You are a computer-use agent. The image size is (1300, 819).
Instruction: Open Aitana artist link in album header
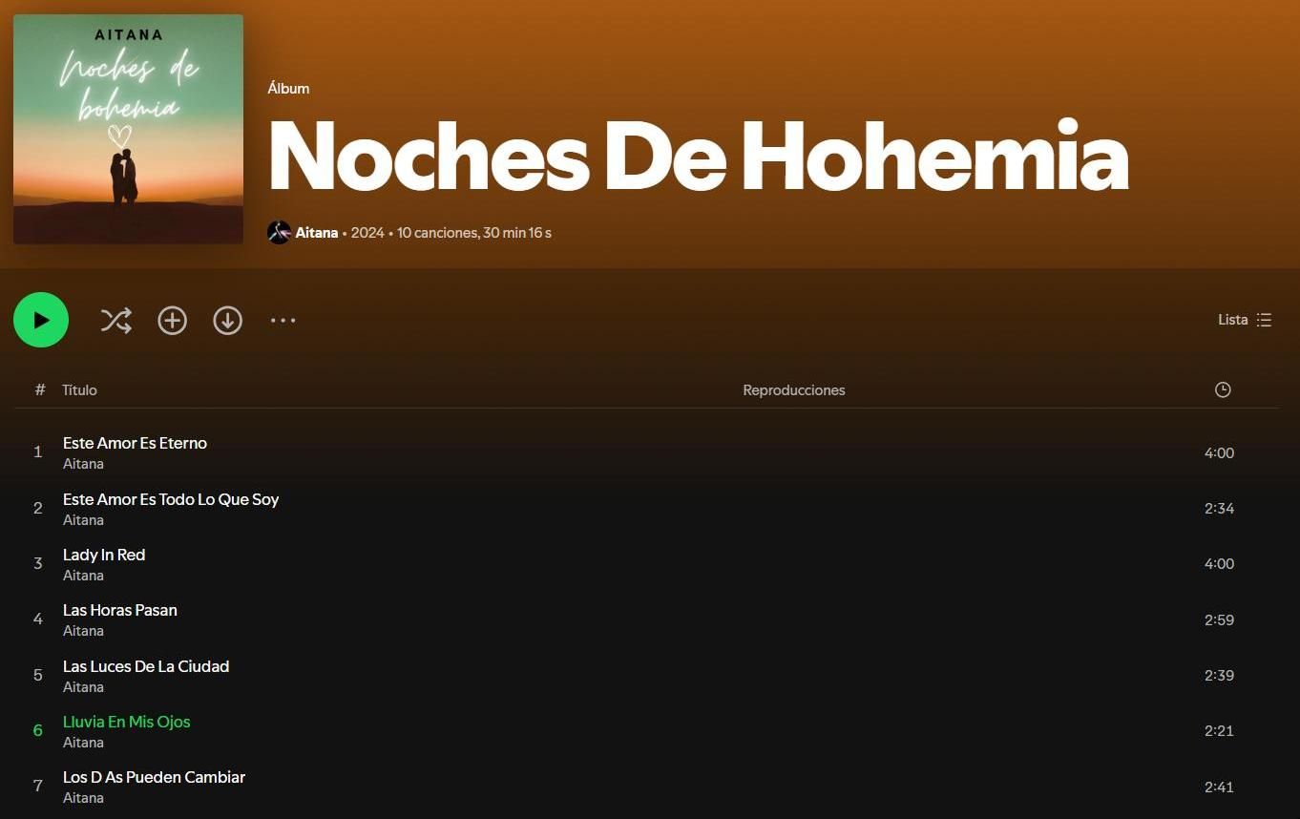(x=317, y=232)
